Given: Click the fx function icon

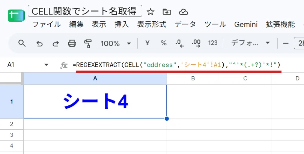Looking at the screenshot, I should 64,65.
